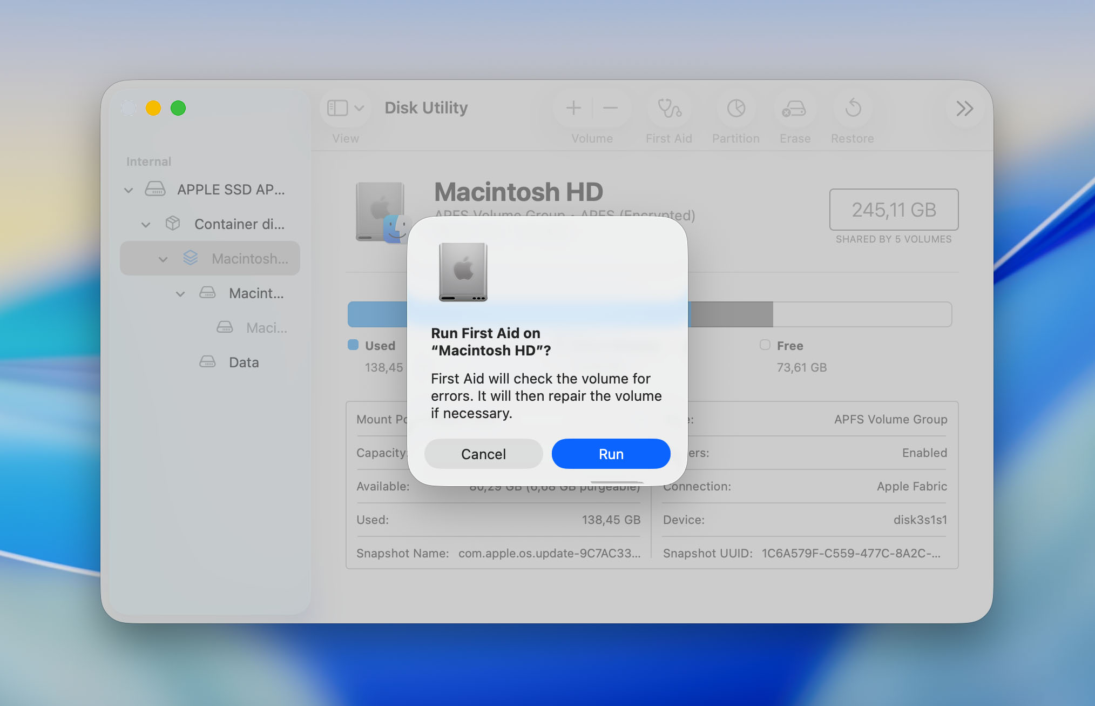Screen dimensions: 1095x706
Task: Click Cancel in the First Aid dialog
Action: coord(484,454)
